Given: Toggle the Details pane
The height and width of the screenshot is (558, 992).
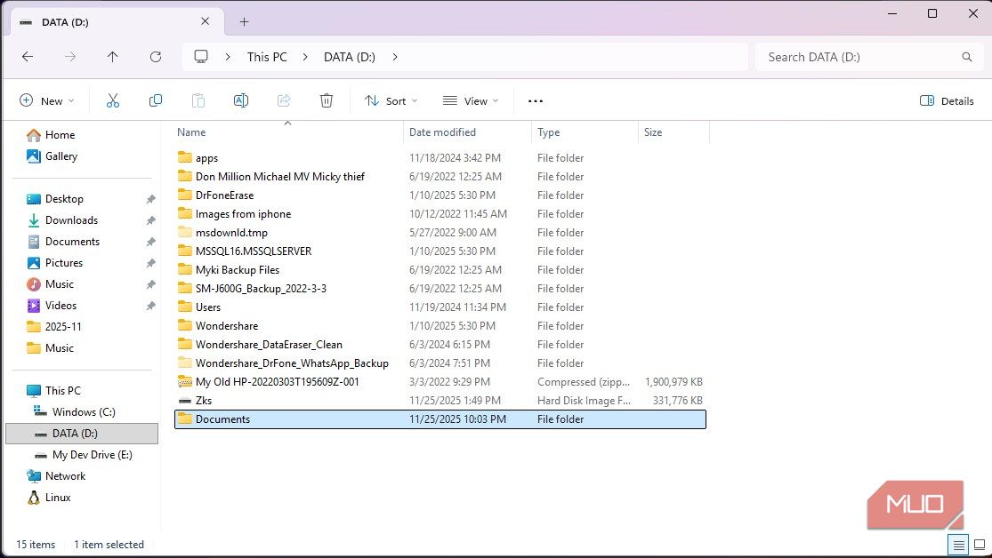Looking at the screenshot, I should click(x=947, y=101).
